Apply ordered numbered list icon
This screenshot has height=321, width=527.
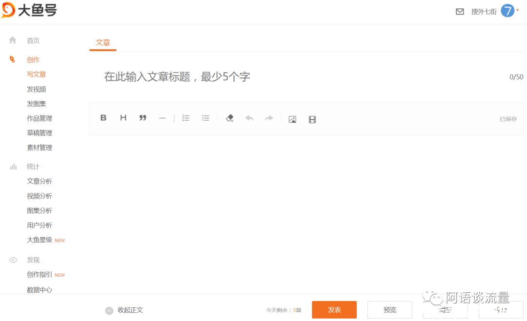point(186,118)
